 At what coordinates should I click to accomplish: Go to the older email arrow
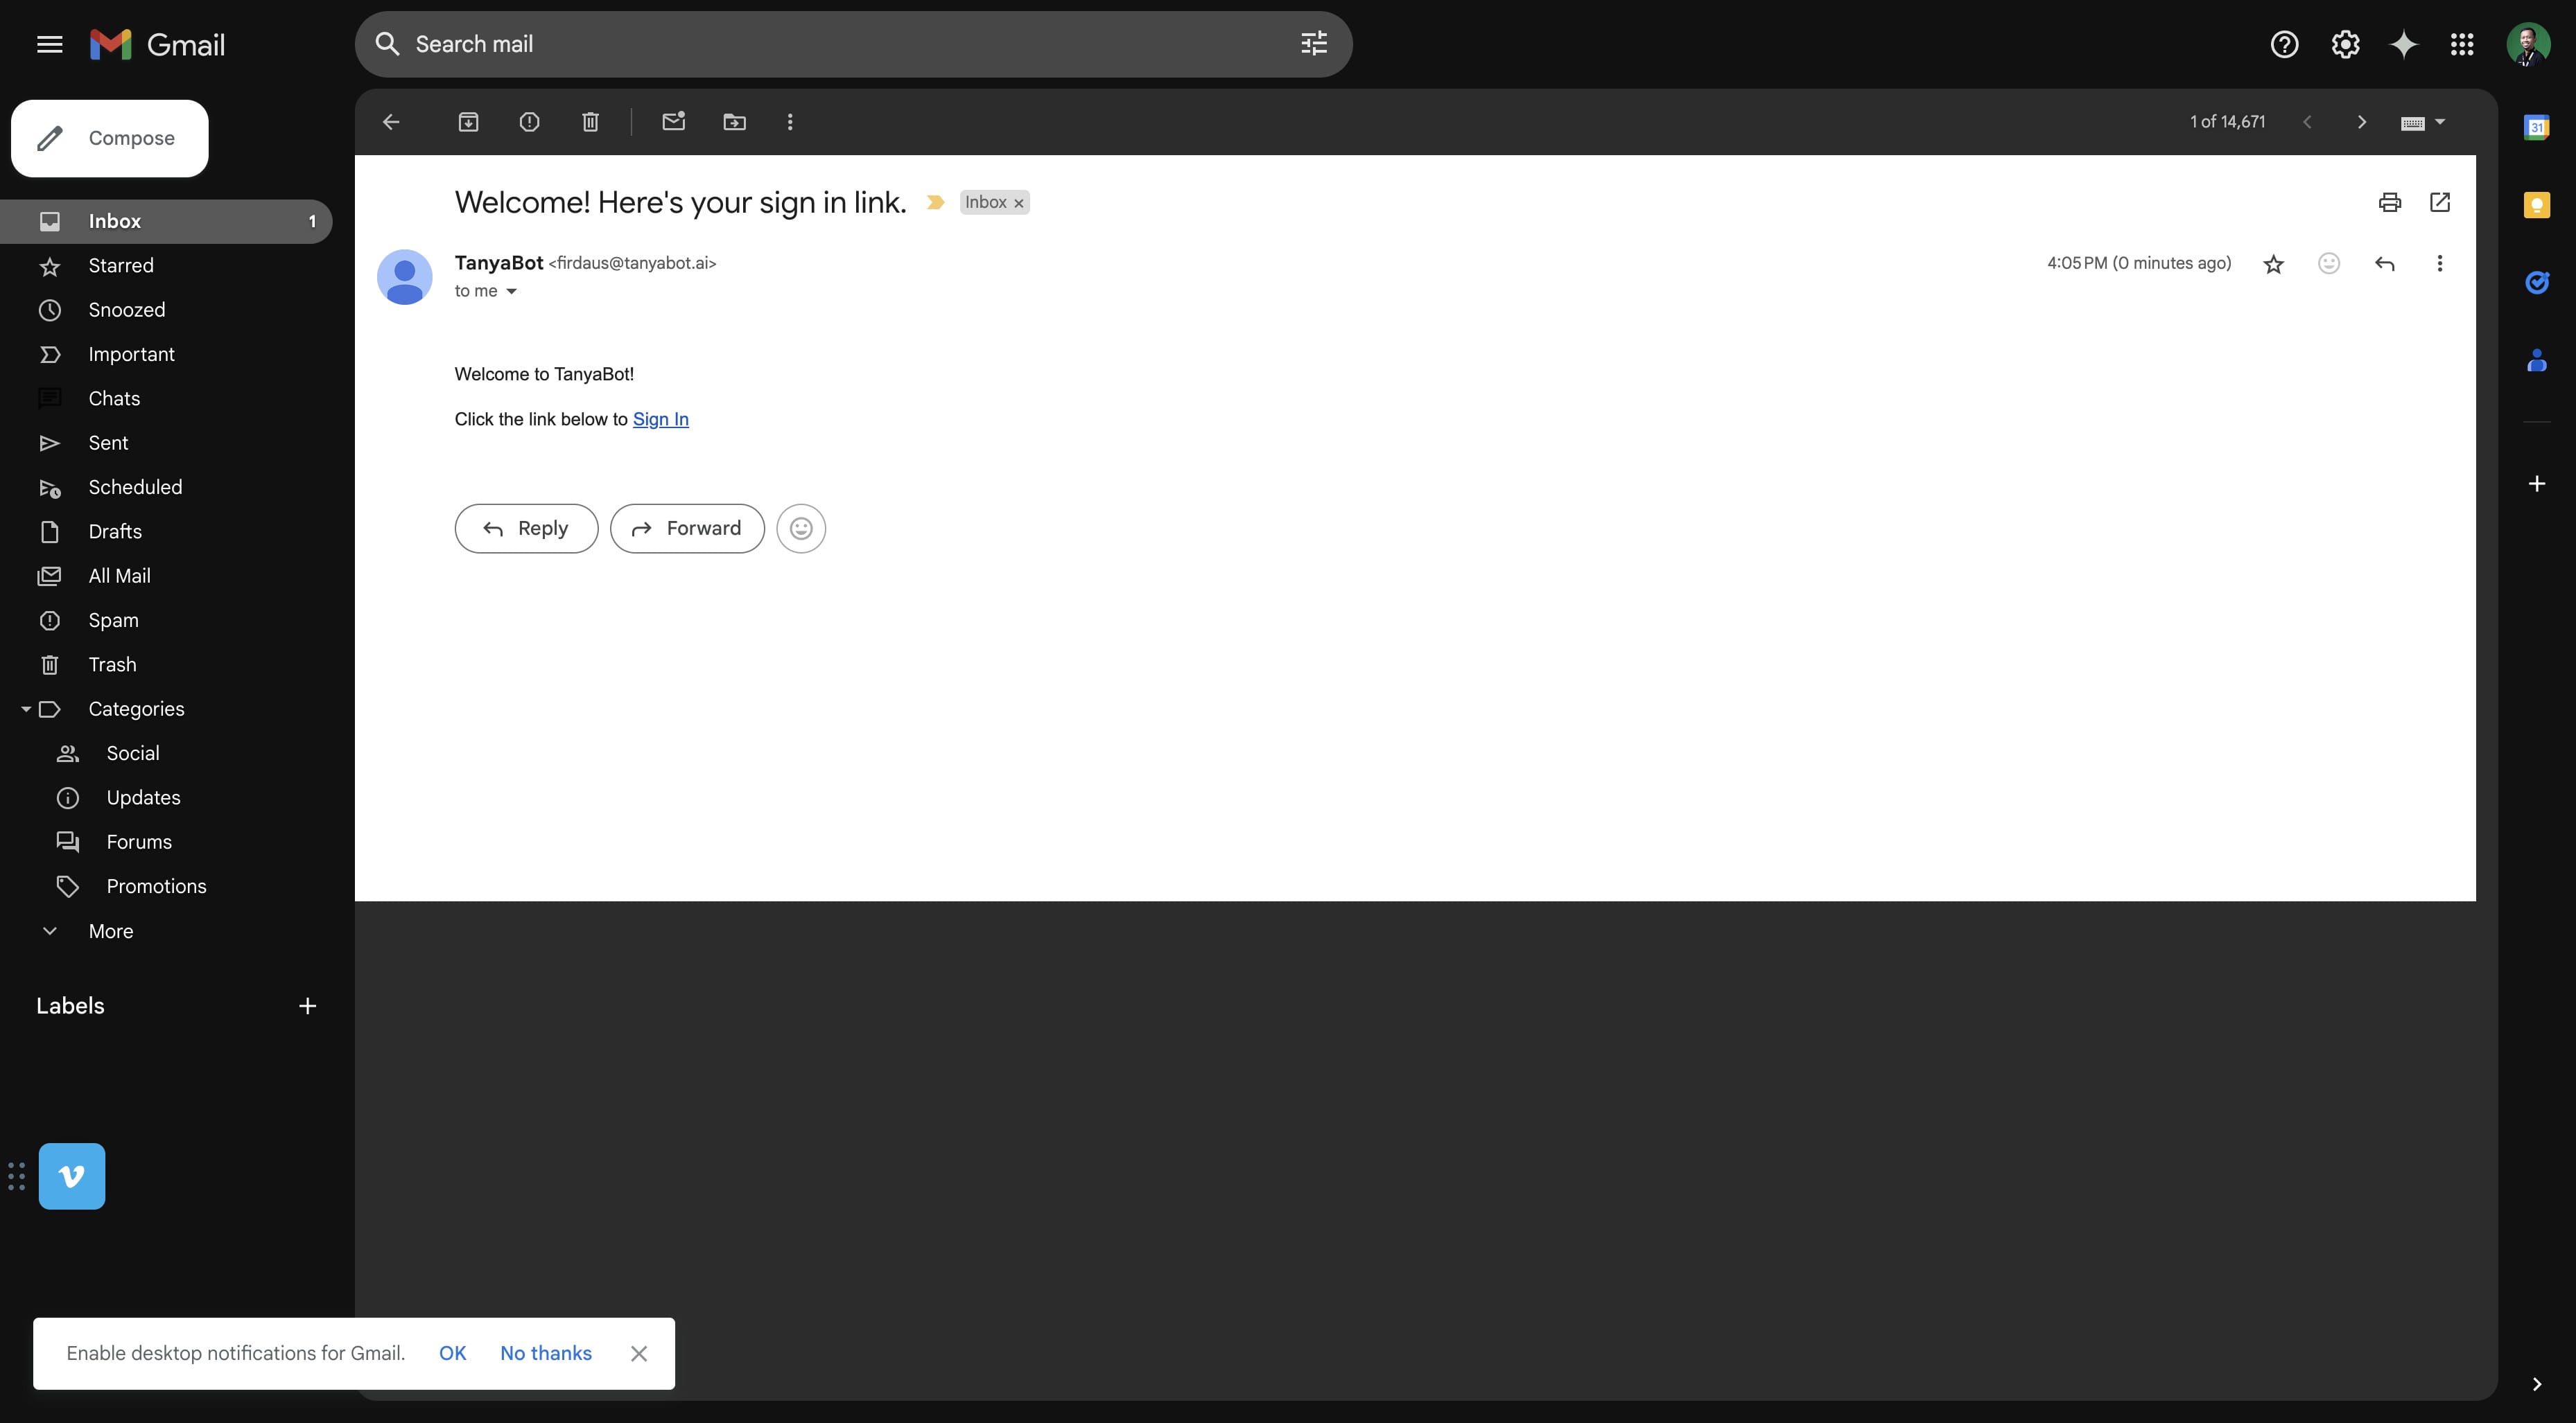[2361, 122]
